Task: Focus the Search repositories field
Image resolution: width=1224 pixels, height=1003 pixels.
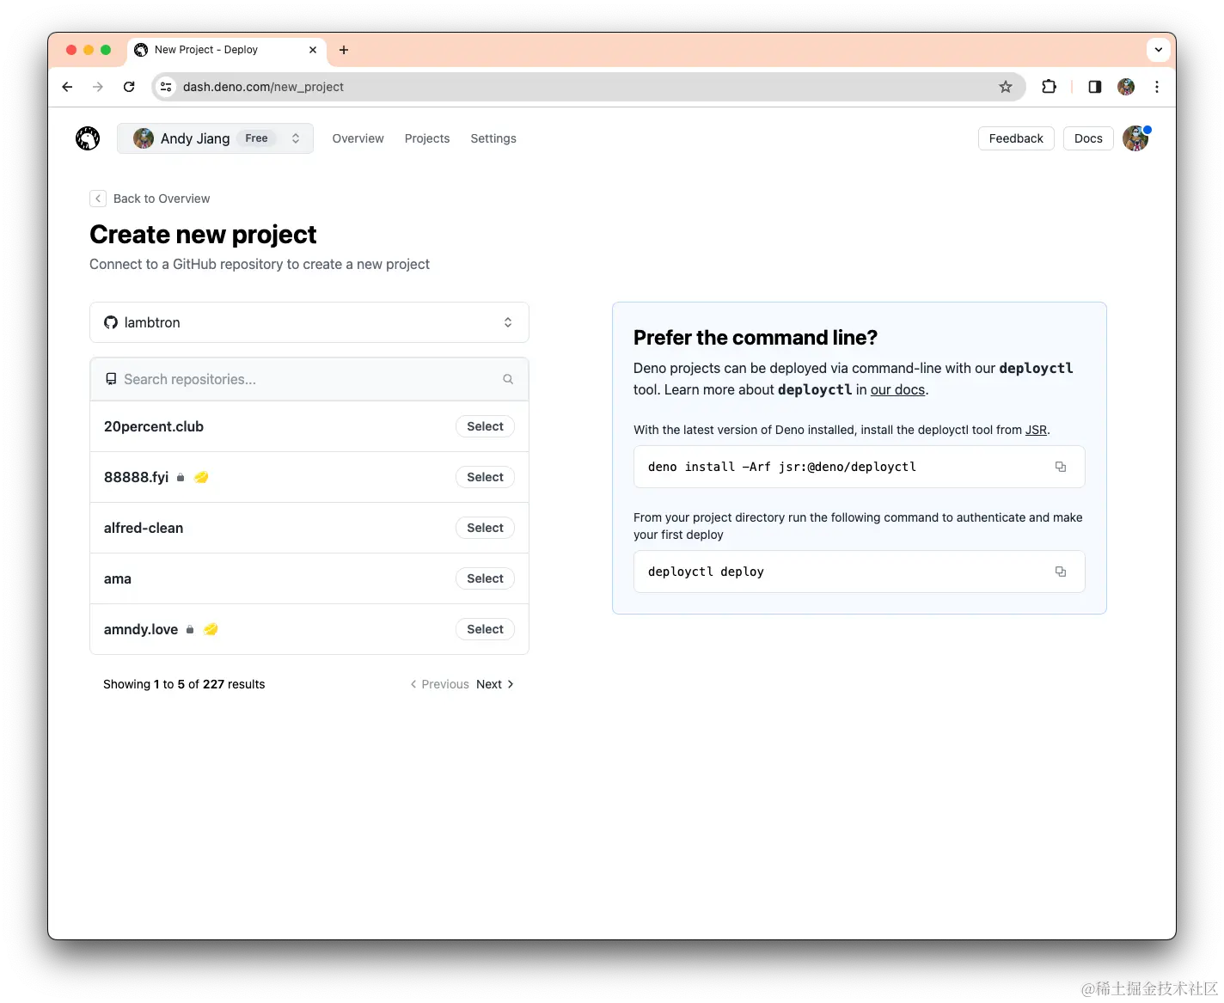Action: pyautogui.click(x=309, y=379)
